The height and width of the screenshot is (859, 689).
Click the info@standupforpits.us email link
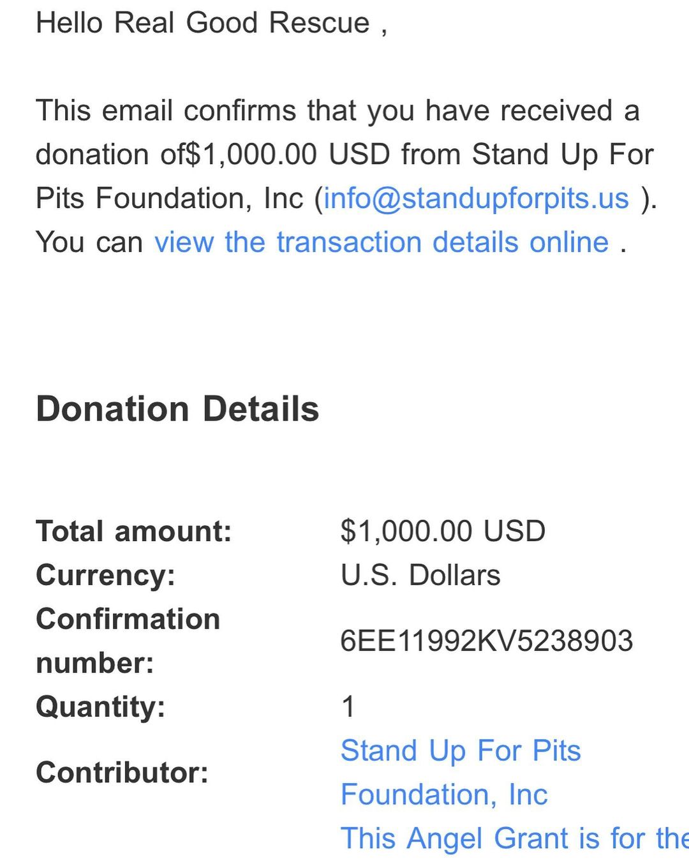[x=476, y=198]
